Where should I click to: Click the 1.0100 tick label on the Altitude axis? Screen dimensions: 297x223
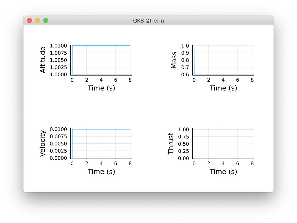(x=59, y=46)
